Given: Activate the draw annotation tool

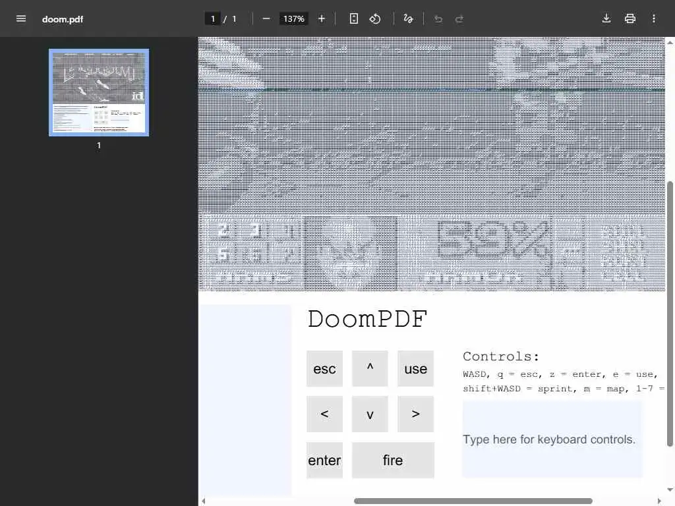Looking at the screenshot, I should (x=408, y=18).
